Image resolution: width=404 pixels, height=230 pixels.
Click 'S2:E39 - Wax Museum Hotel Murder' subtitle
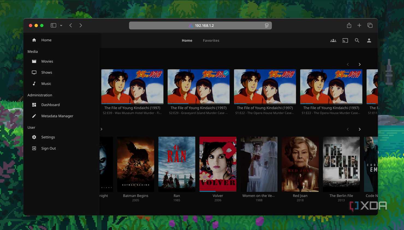[132, 113]
